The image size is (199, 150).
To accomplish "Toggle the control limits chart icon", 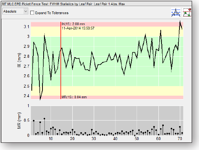I will pyautogui.click(x=176, y=12).
